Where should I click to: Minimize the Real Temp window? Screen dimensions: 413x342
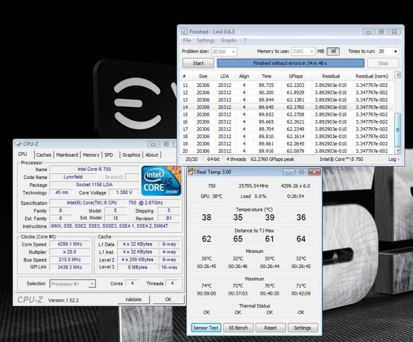pos(288,172)
